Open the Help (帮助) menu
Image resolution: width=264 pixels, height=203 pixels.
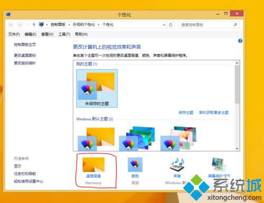81,34
